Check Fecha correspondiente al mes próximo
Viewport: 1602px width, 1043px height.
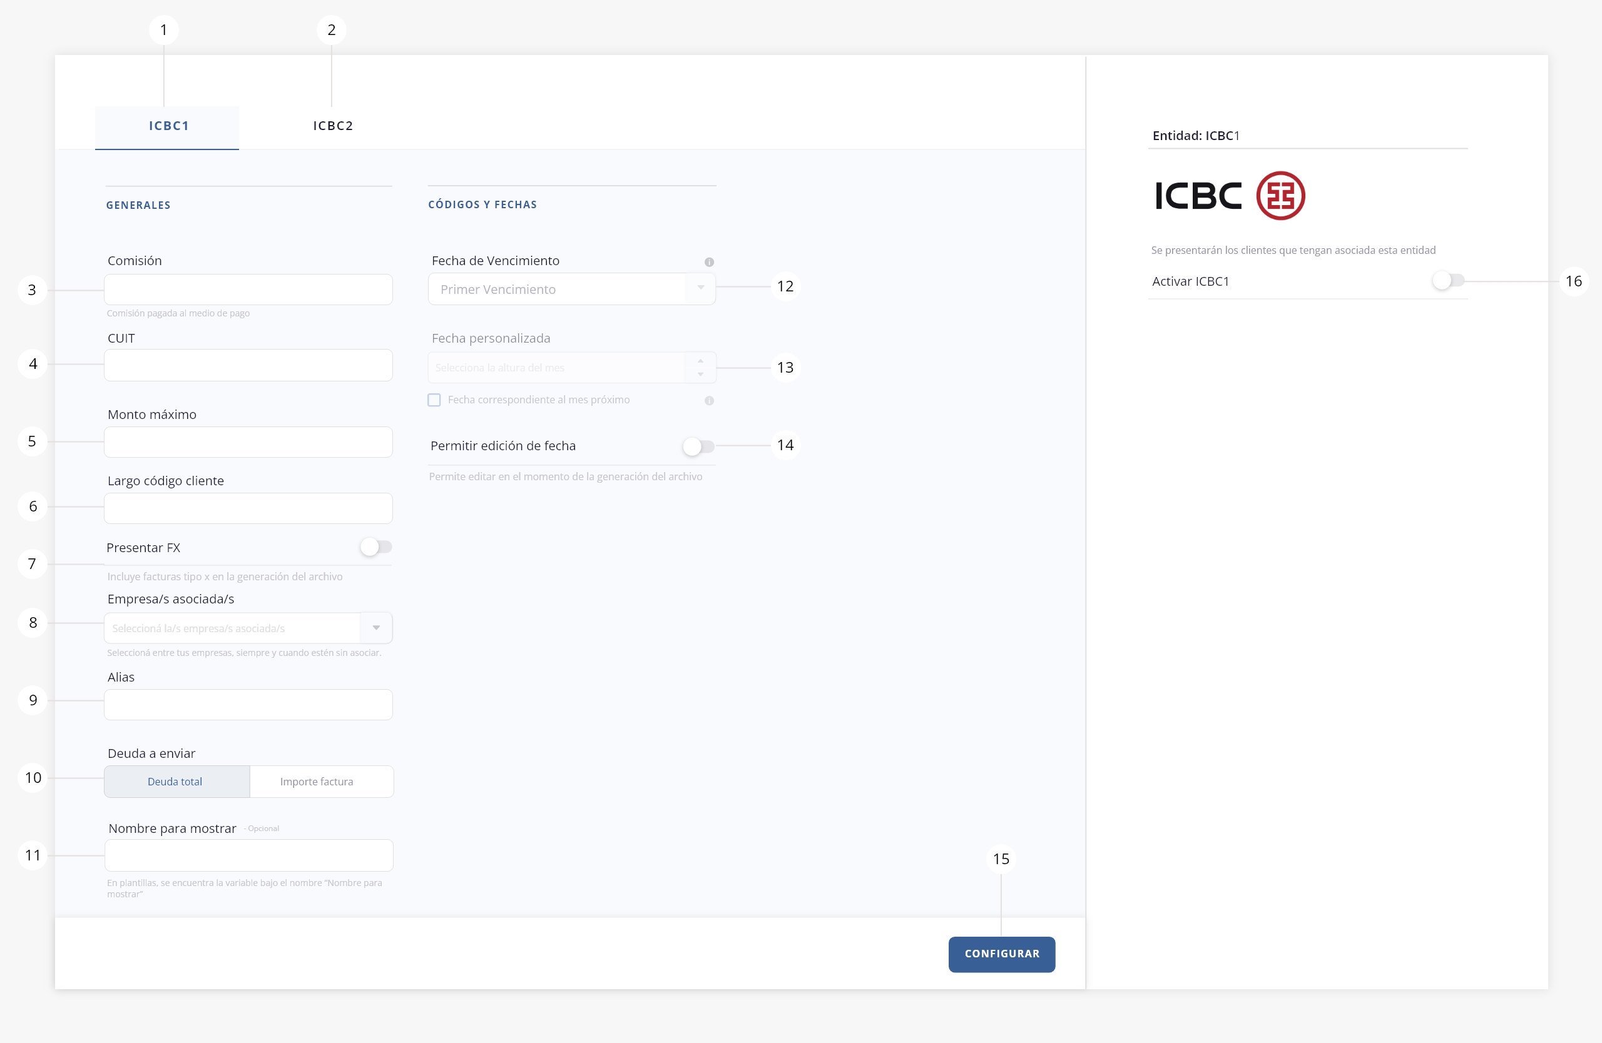(434, 400)
